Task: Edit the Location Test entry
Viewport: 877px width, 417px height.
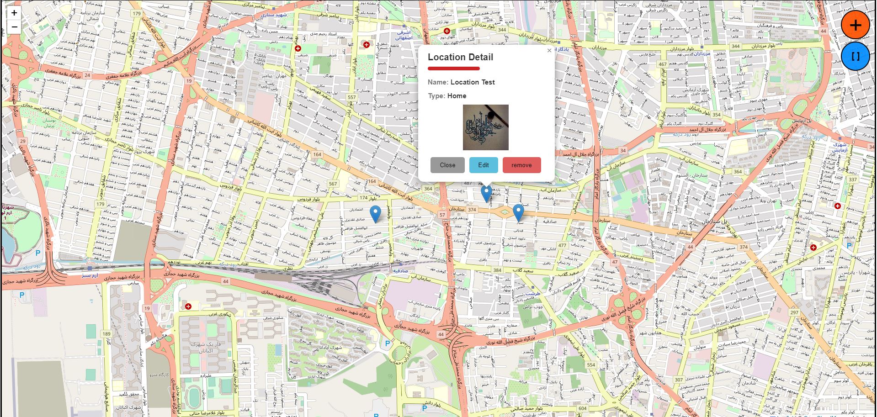Action: point(484,165)
